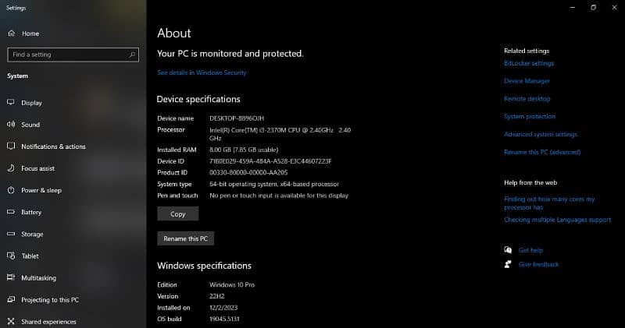Open See details in Windows Security link
This screenshot has width=625, height=328.
(202, 72)
